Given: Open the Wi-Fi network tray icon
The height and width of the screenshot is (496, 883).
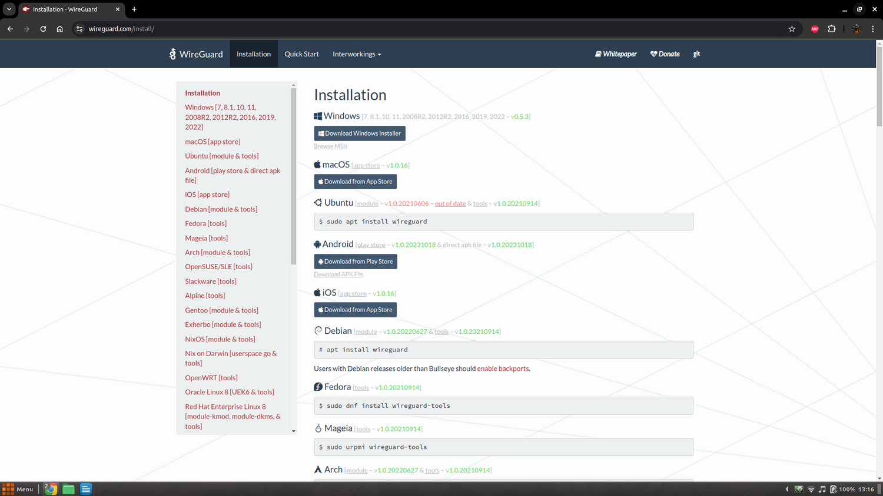Looking at the screenshot, I should (x=811, y=489).
